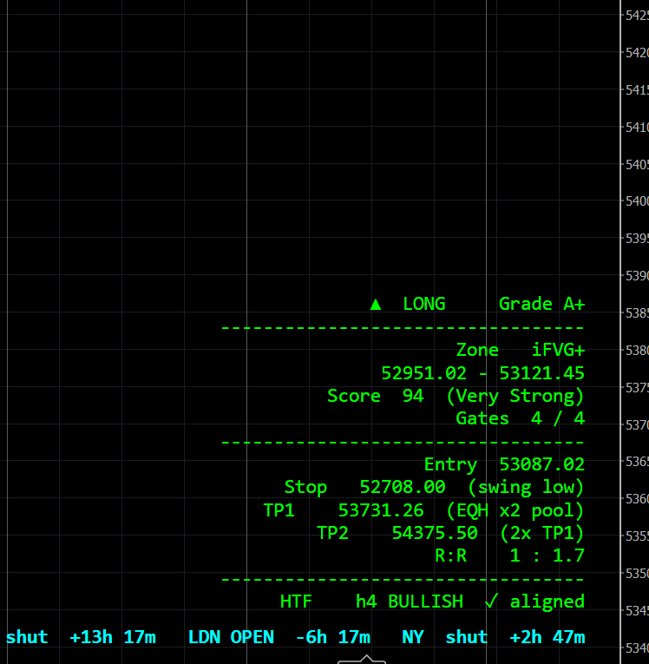Click the Stop 52708.00 swing low line
This screenshot has height=664, width=649.
tap(435, 488)
